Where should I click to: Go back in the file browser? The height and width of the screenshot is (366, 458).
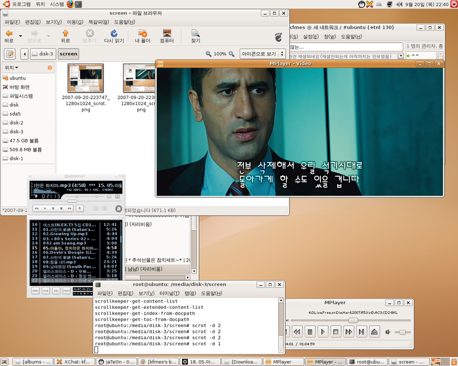pyautogui.click(x=9, y=36)
